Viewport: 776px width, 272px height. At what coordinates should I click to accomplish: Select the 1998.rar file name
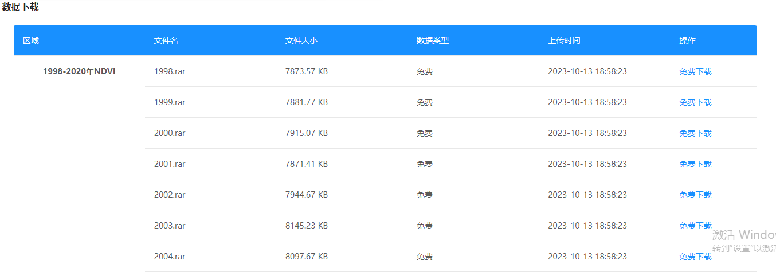point(170,71)
